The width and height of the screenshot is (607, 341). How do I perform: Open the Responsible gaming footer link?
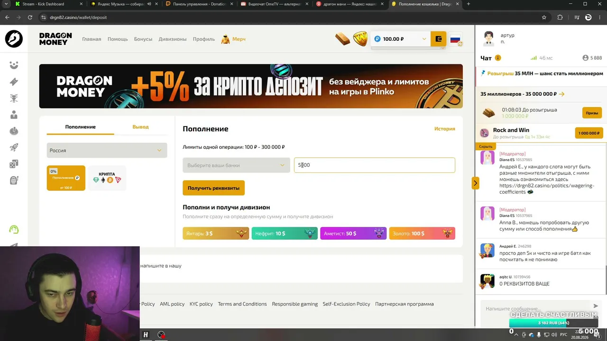coord(295,304)
